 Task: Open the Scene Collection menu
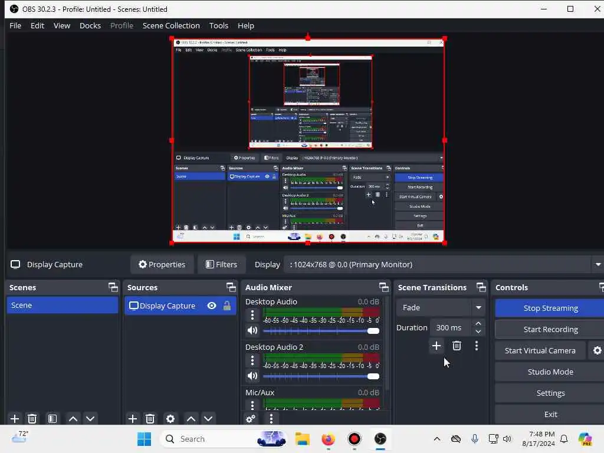coord(171,25)
